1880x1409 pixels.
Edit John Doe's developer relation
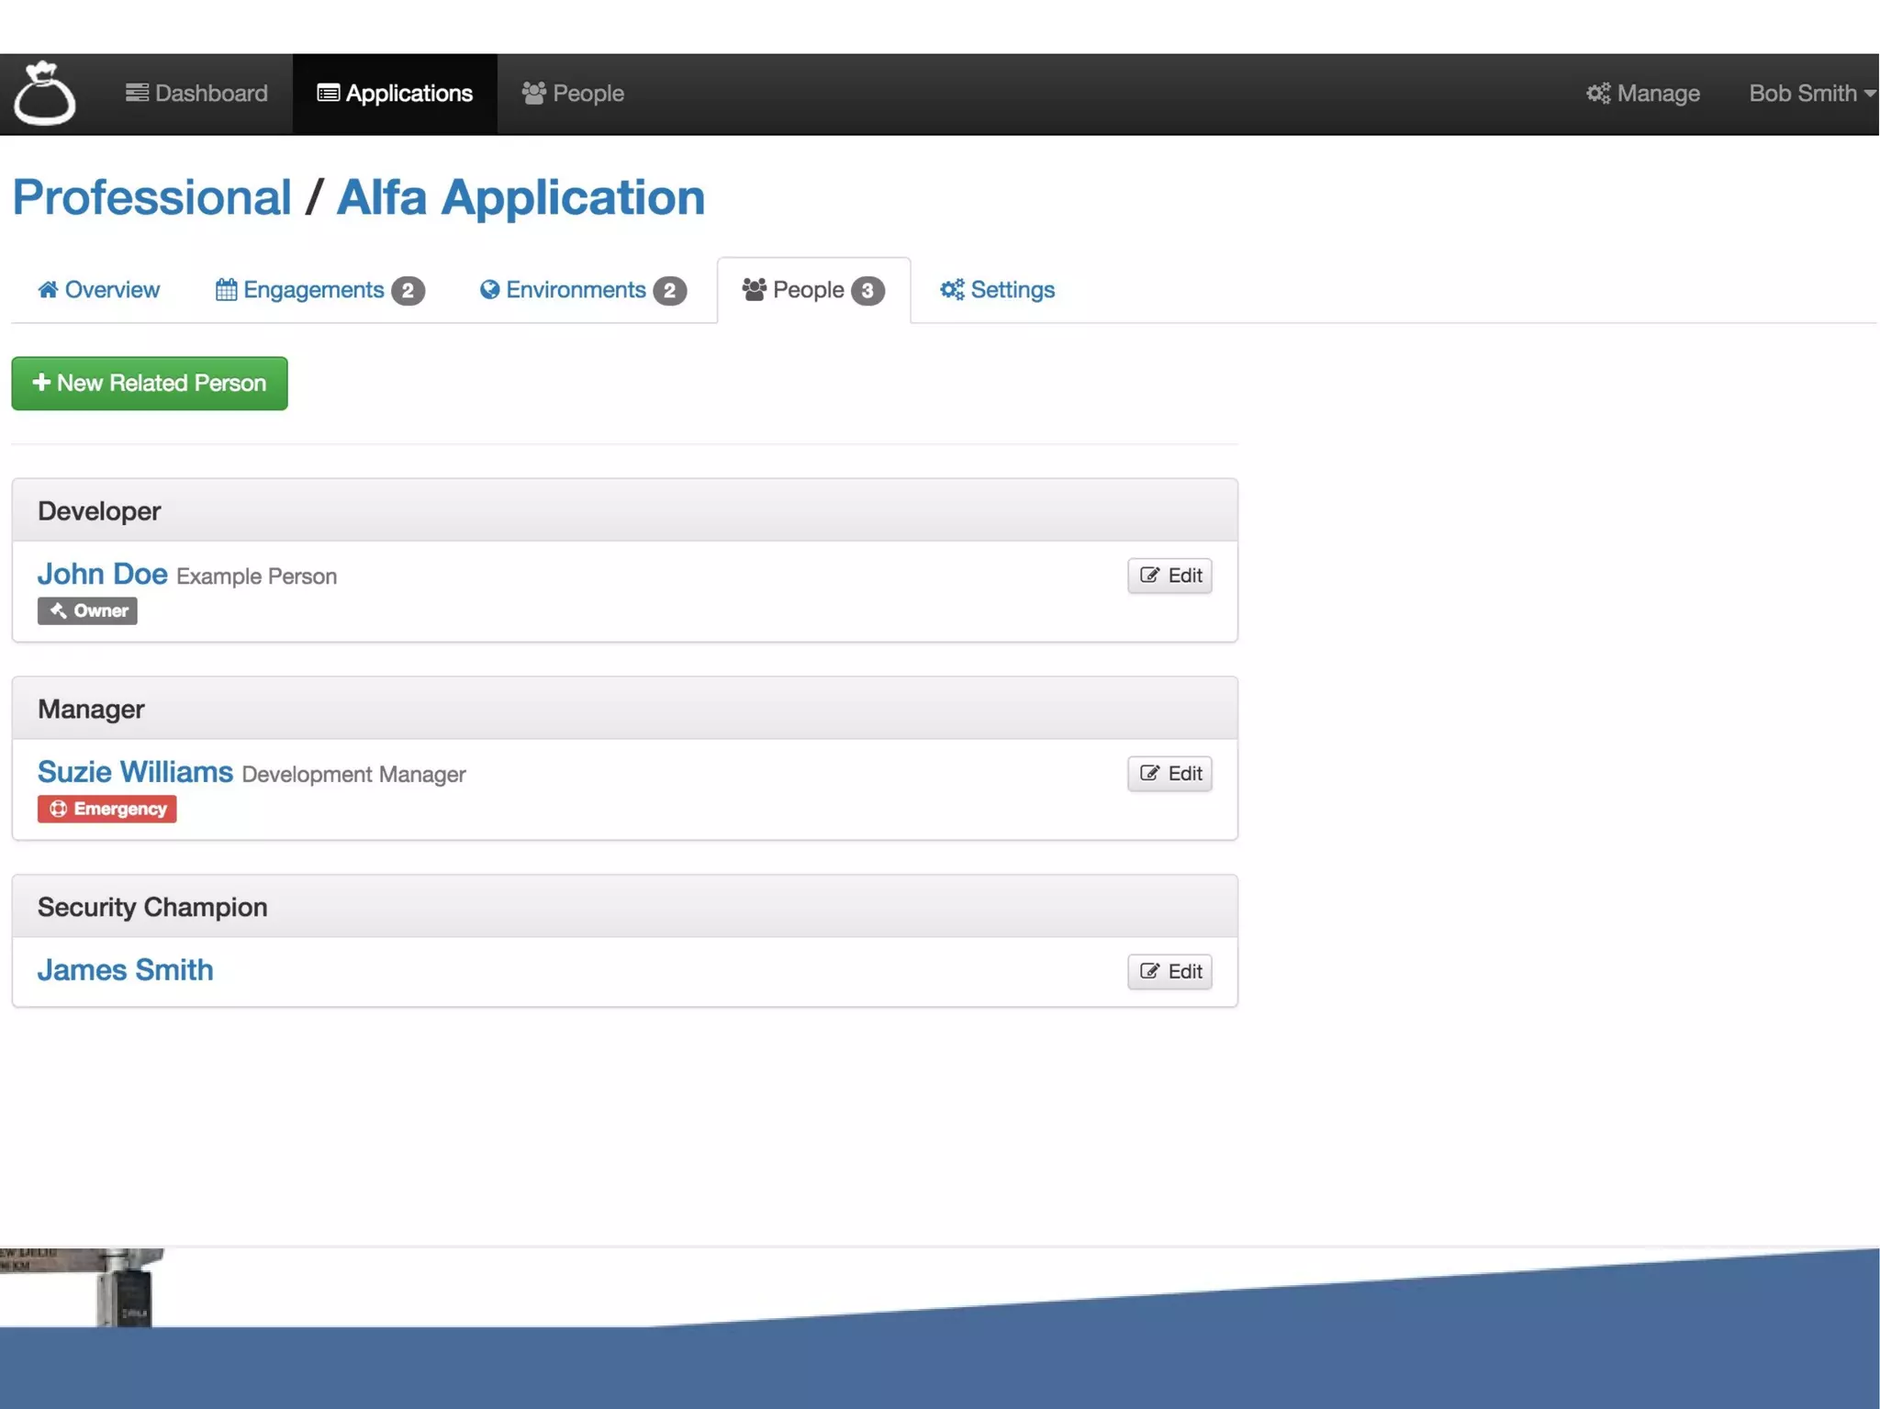(1169, 576)
